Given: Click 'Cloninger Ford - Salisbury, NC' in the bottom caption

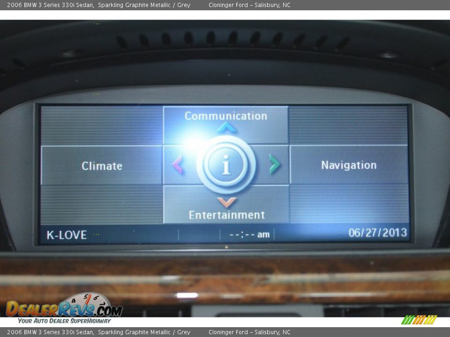Looking at the screenshot, I should click(249, 332).
